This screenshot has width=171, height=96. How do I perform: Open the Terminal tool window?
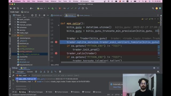tap(86, 92)
